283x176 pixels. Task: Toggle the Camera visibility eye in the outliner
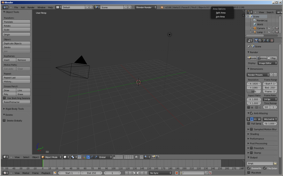point(269,28)
